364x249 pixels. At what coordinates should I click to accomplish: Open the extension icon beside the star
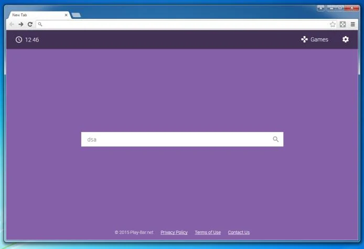click(342, 24)
